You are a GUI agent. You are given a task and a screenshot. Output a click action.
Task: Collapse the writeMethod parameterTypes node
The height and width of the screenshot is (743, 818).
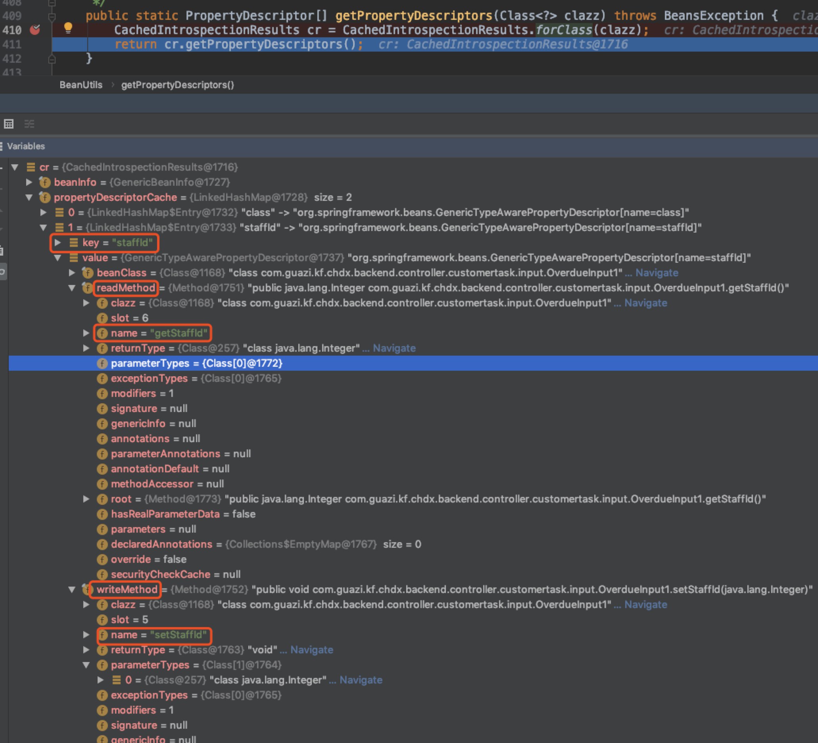click(x=86, y=665)
